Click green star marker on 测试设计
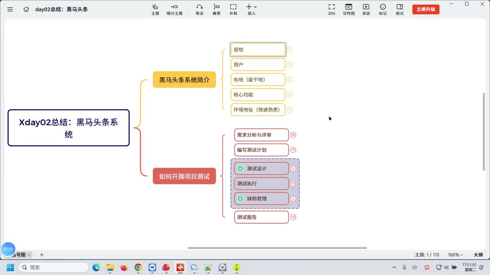490x275 pixels. (x=240, y=168)
